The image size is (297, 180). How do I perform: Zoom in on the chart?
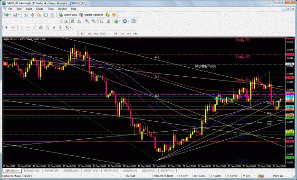[x=87, y=21]
